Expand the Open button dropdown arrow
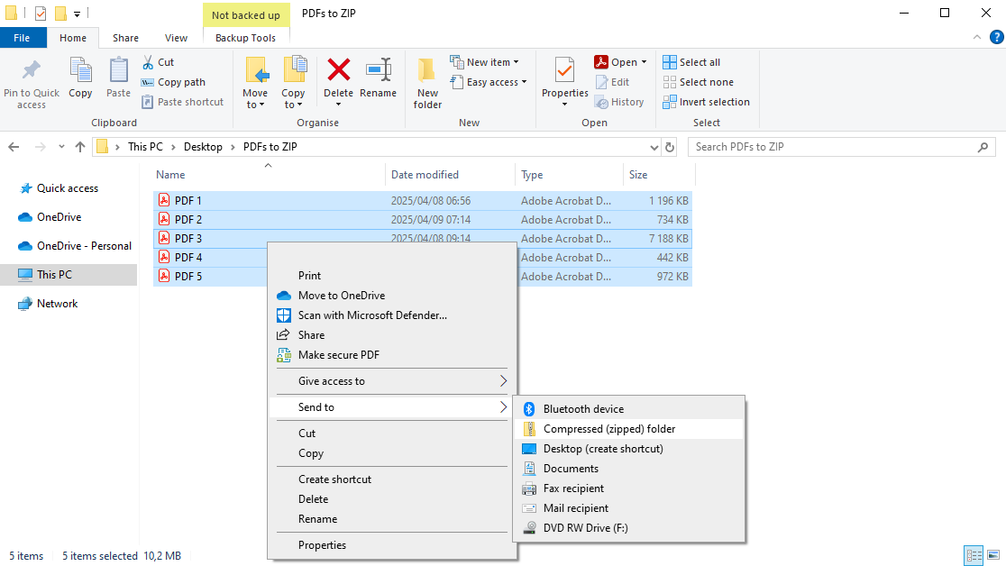This screenshot has width=1006, height=566. 642,61
